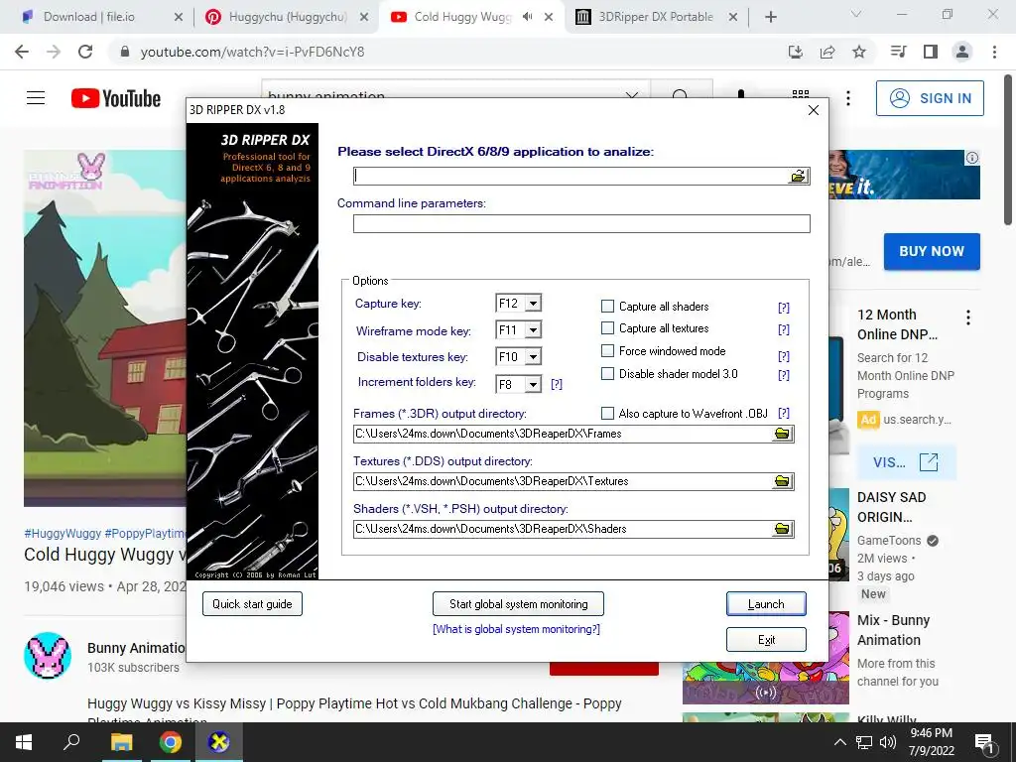Screen dimensions: 1016x762
Task: Open Increment folders key F8 dropdown
Action: coord(533,384)
